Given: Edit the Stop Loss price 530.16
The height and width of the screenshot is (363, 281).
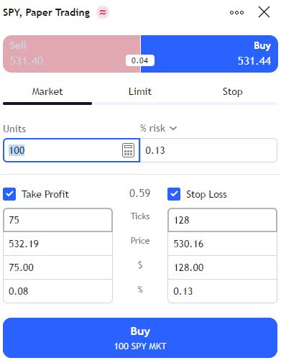Looking at the screenshot, I should (223, 244).
